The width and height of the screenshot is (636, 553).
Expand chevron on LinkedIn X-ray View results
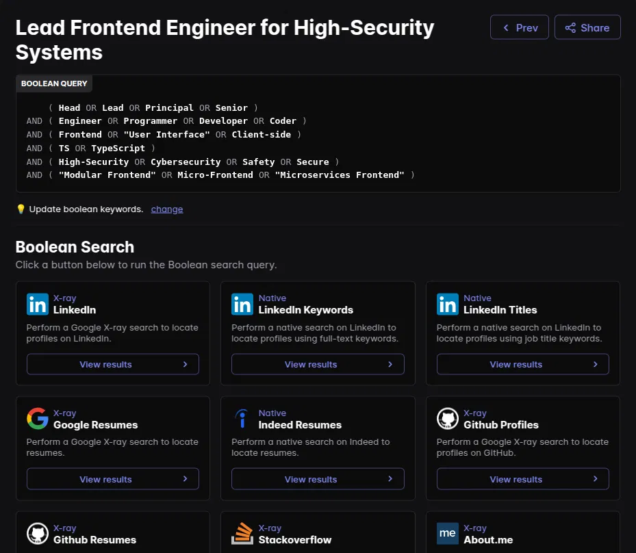(x=186, y=364)
